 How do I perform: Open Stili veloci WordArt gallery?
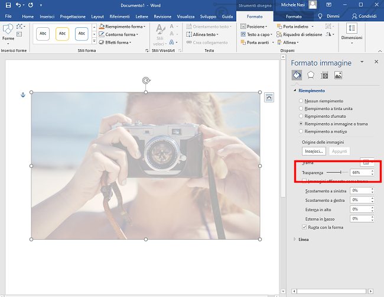[x=160, y=35]
